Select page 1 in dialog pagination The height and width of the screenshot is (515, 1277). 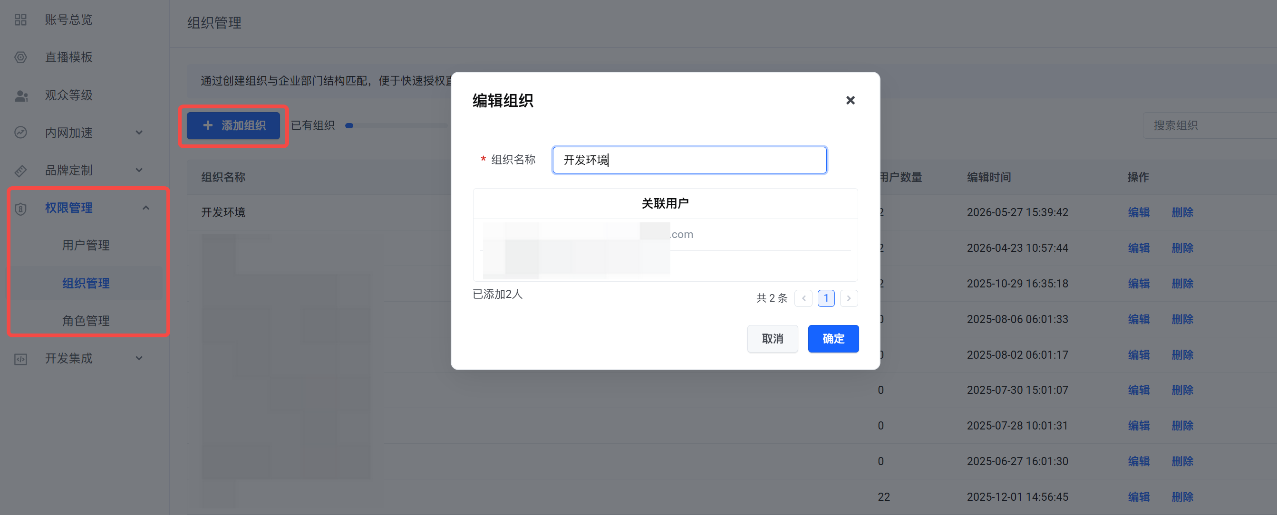pos(826,298)
